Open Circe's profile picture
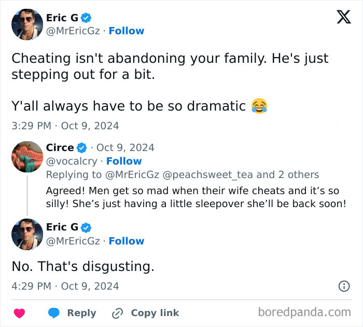Image resolution: width=363 pixels, height=327 pixels. (x=27, y=157)
